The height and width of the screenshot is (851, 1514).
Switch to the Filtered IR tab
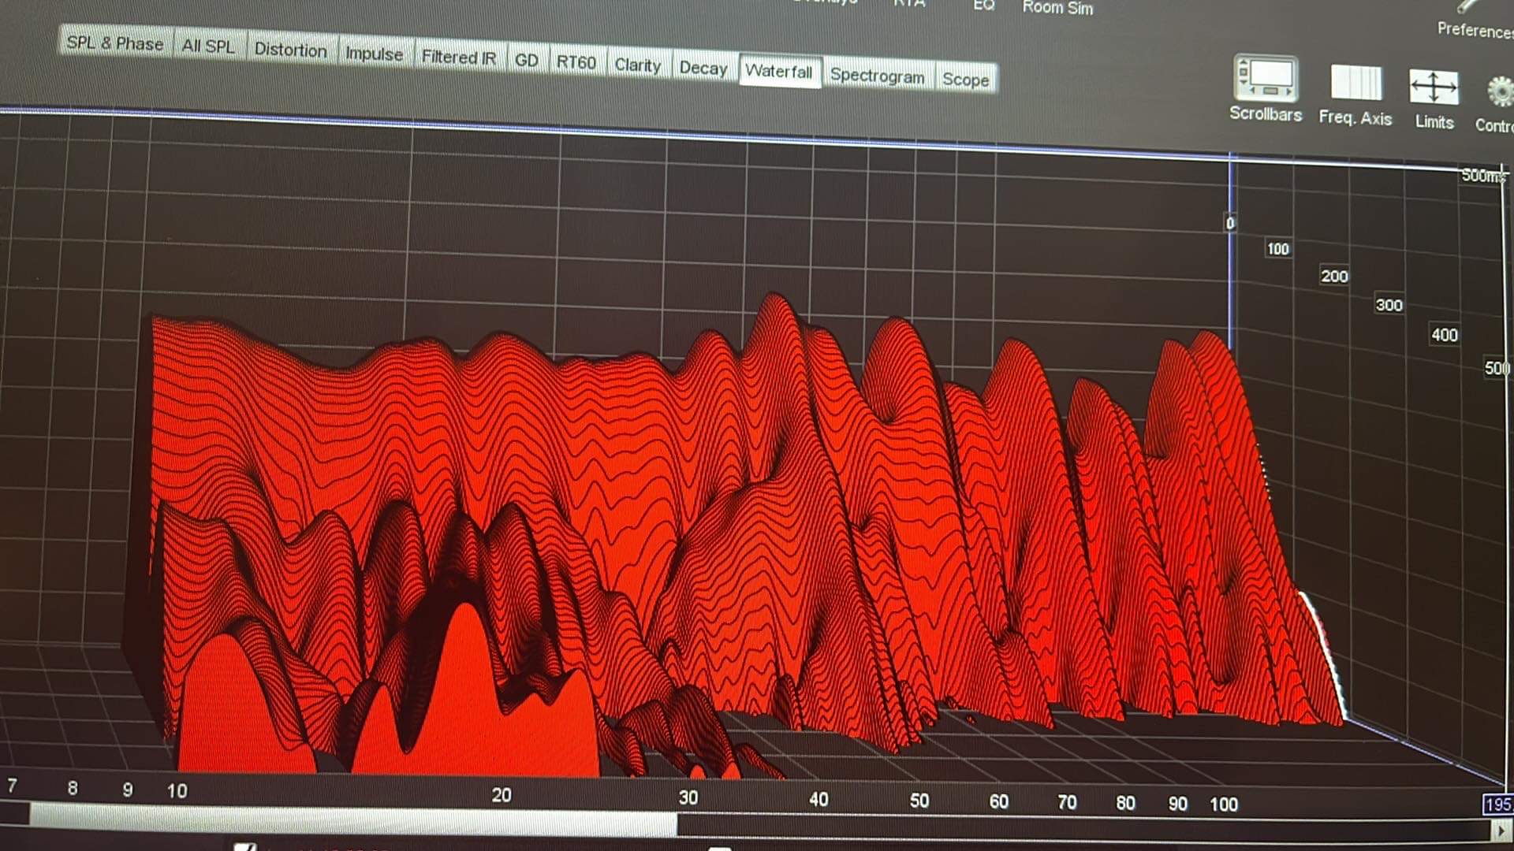tap(459, 58)
